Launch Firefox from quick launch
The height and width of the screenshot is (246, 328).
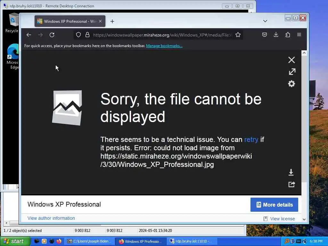click(59, 241)
